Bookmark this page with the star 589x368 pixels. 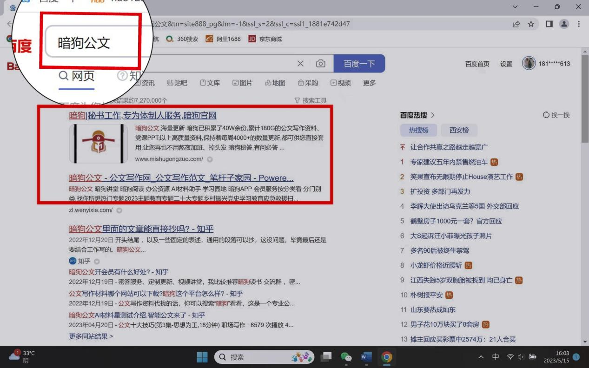(531, 24)
